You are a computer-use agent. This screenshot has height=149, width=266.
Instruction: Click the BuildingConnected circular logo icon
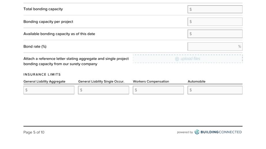(x=197, y=132)
